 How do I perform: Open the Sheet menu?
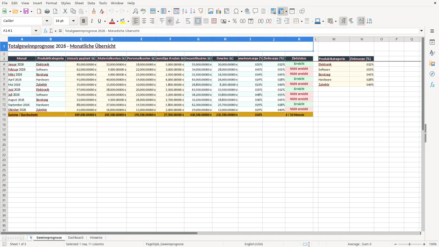coord(79,3)
